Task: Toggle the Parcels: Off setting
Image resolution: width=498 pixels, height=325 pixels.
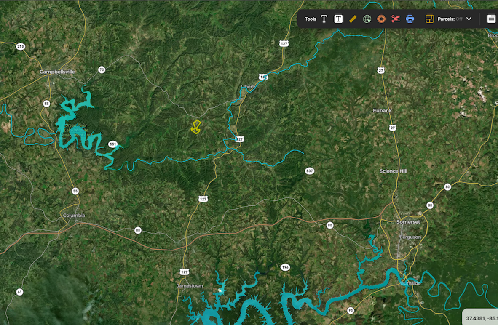Action: click(x=450, y=19)
